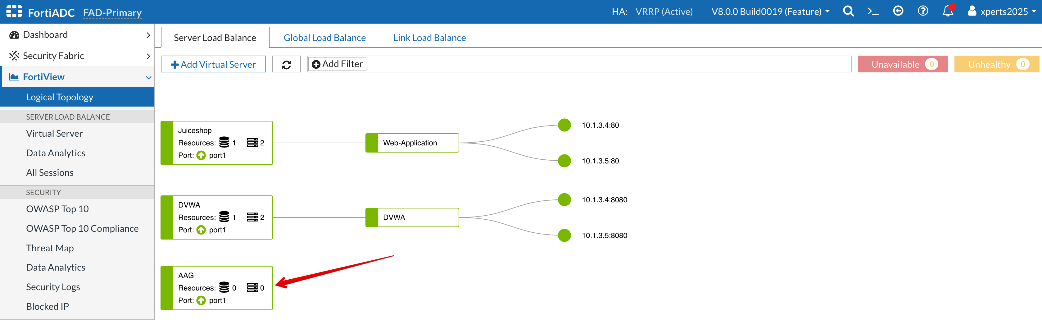The width and height of the screenshot is (1042, 320).
Task: View notifications bell icon
Action: pyautogui.click(x=948, y=11)
